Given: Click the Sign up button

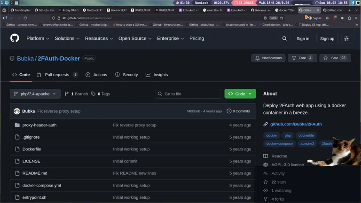Looking at the screenshot, I should pos(327,39).
